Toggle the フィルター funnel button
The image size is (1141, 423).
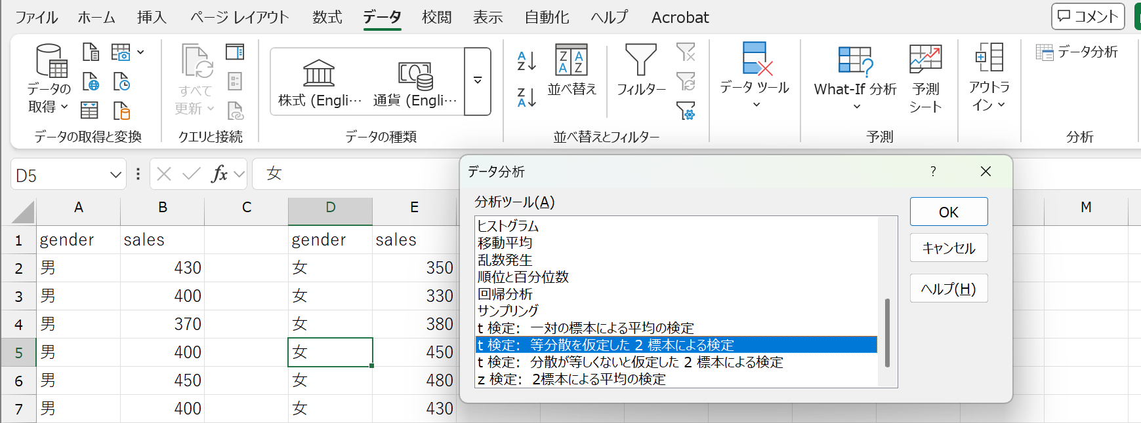pyautogui.click(x=641, y=71)
